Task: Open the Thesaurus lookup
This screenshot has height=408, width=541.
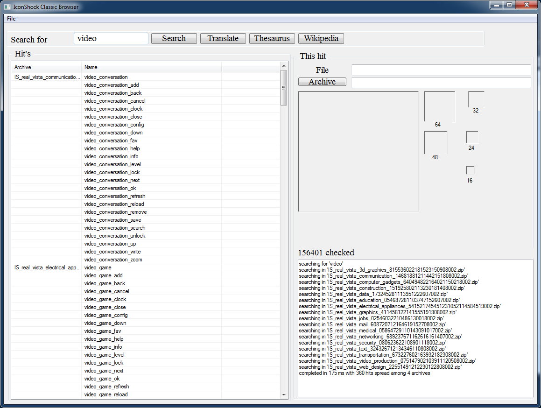Action: pyautogui.click(x=272, y=39)
